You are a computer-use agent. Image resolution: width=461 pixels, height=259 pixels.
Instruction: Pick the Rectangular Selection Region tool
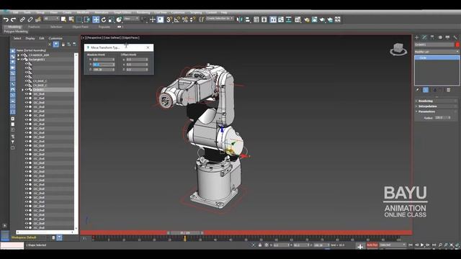(x=79, y=19)
